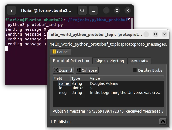Enable the Display Blobs checkbox
172x130 pixels.
click(135, 70)
